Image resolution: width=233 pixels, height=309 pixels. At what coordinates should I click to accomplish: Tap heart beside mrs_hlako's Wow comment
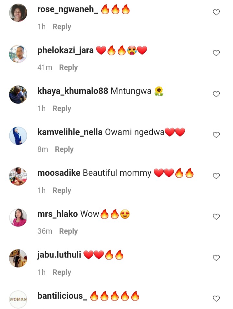pos(216,217)
